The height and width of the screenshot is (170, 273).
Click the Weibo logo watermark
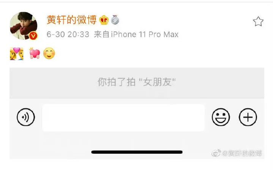216,153
